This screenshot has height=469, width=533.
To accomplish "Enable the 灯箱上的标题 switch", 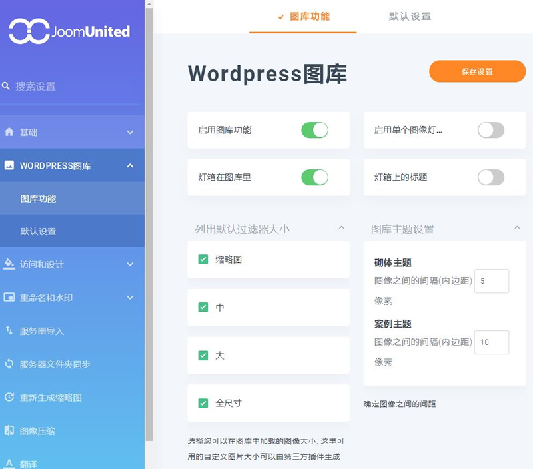I will [x=491, y=177].
